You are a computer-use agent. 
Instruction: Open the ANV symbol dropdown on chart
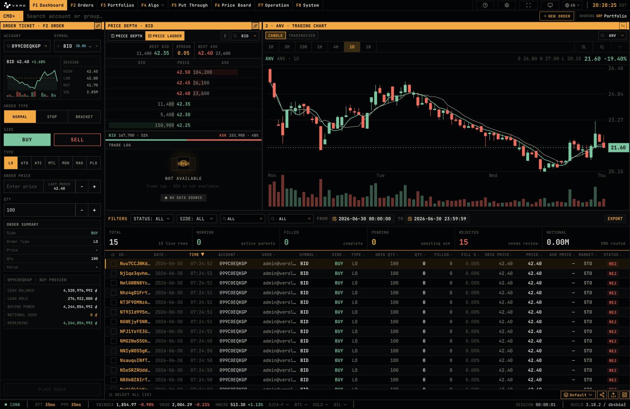612,35
